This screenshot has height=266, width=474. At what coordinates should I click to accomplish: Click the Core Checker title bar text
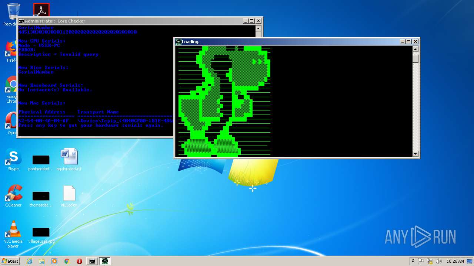(x=55, y=21)
